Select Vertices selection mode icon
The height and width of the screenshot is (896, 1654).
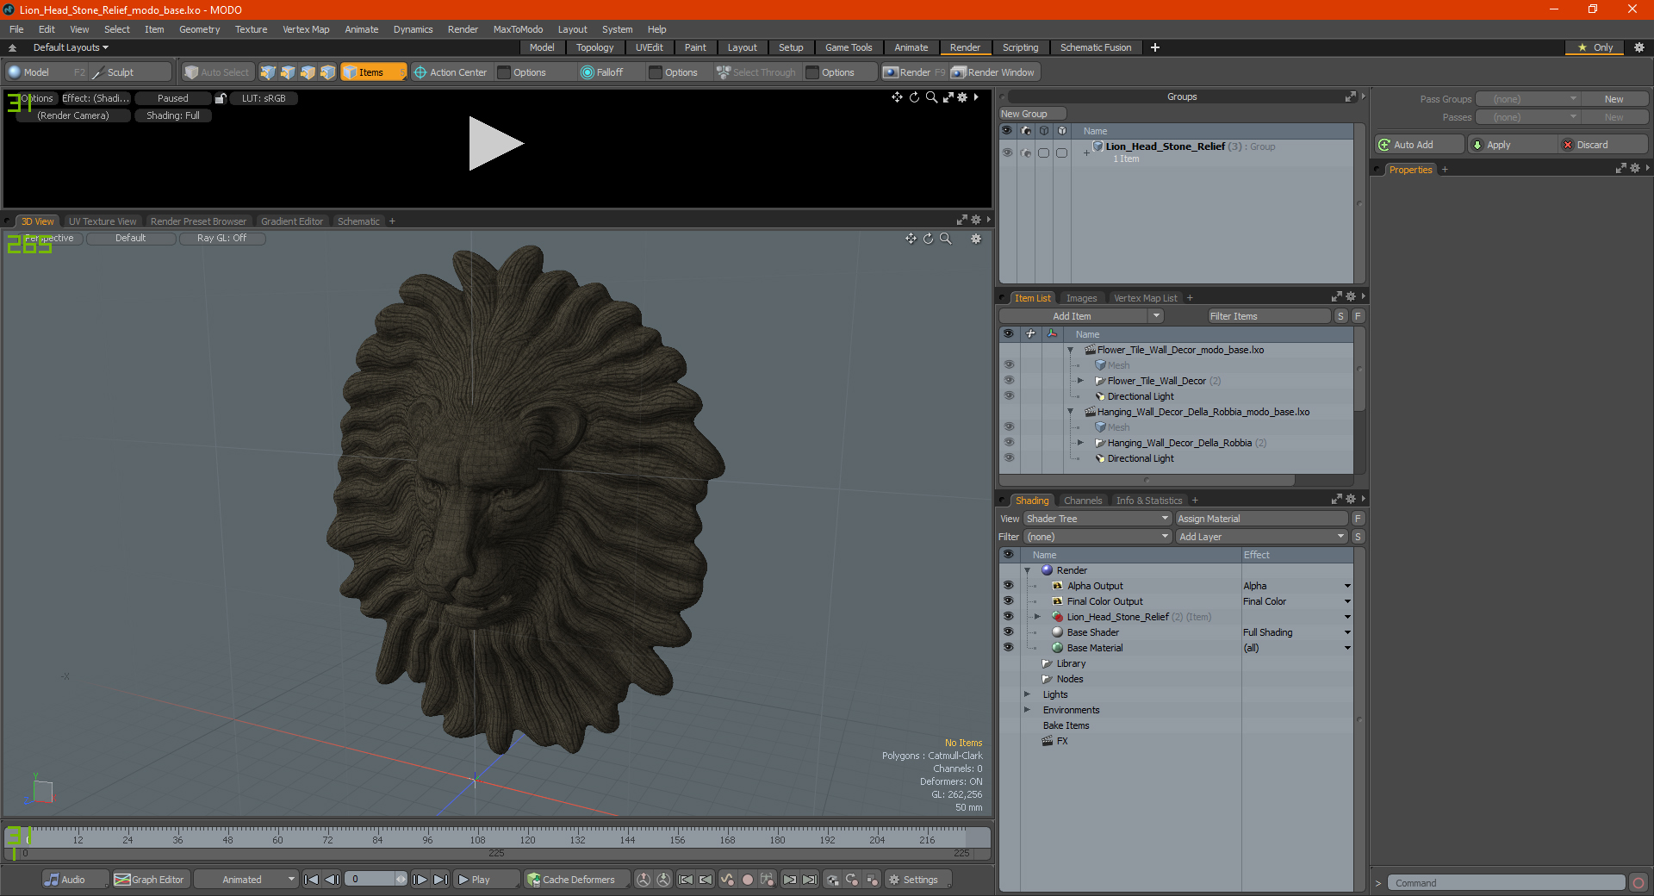(268, 72)
